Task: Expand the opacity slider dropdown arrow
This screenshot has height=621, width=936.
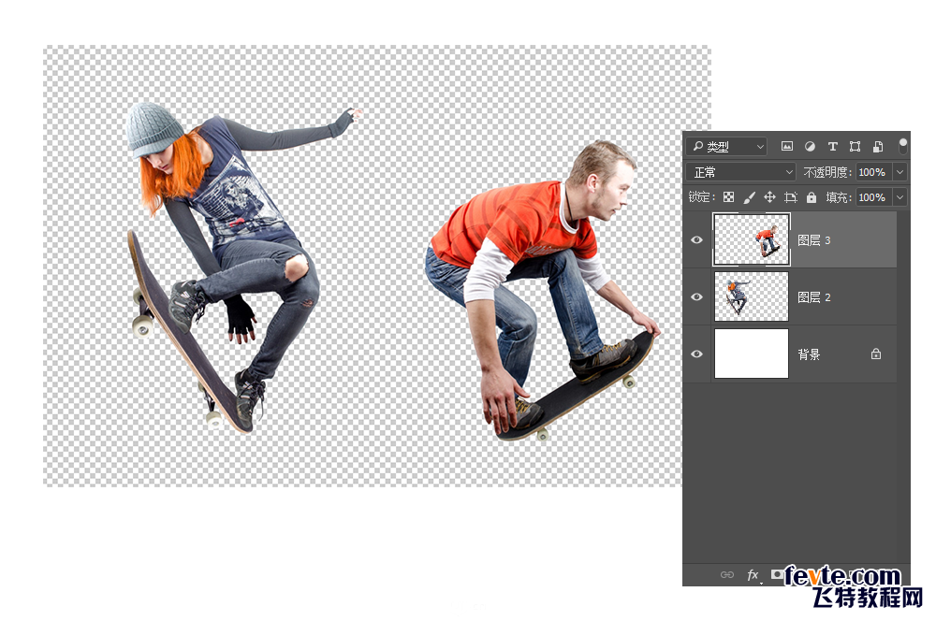Action: pyautogui.click(x=900, y=172)
